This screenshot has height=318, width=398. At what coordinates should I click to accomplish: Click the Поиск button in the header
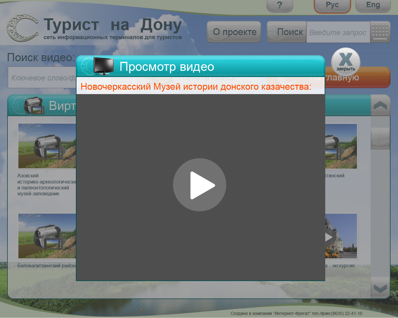(287, 32)
